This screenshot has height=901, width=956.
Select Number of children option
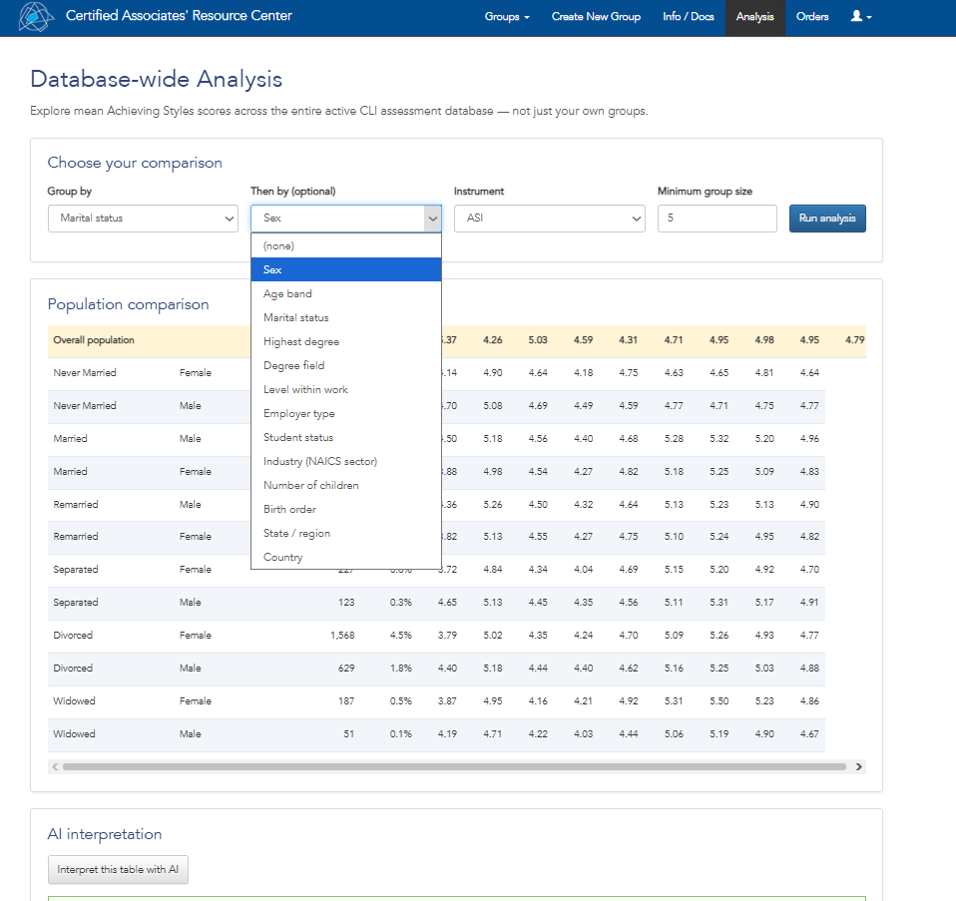click(345, 485)
